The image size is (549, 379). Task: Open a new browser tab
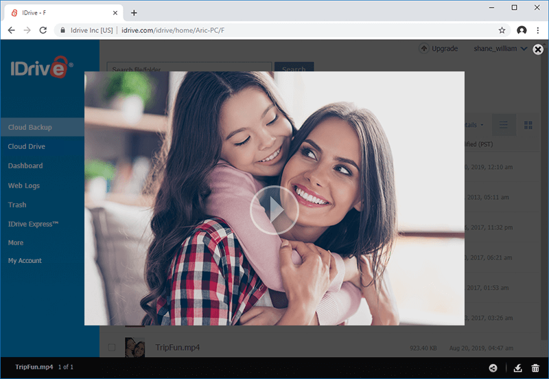coord(134,13)
